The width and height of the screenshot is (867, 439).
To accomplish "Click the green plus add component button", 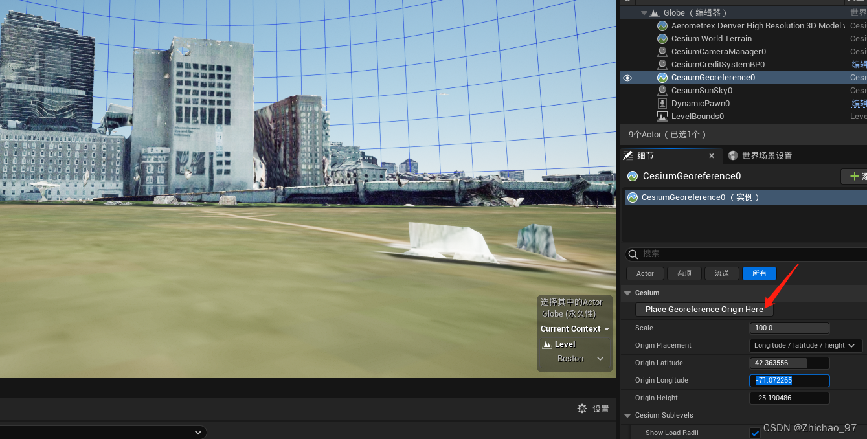I will coord(854,176).
